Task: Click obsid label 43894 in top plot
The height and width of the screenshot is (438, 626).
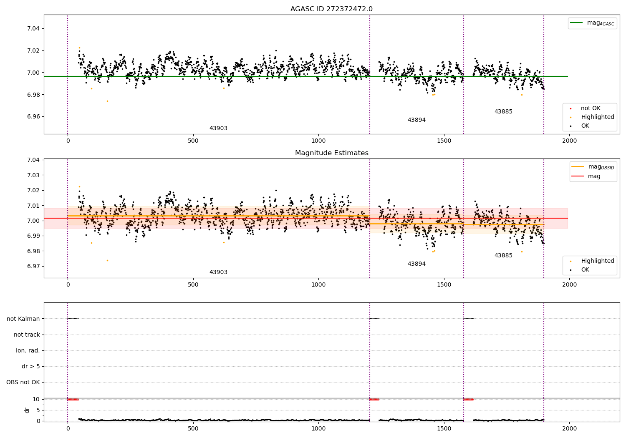Action: coord(416,120)
